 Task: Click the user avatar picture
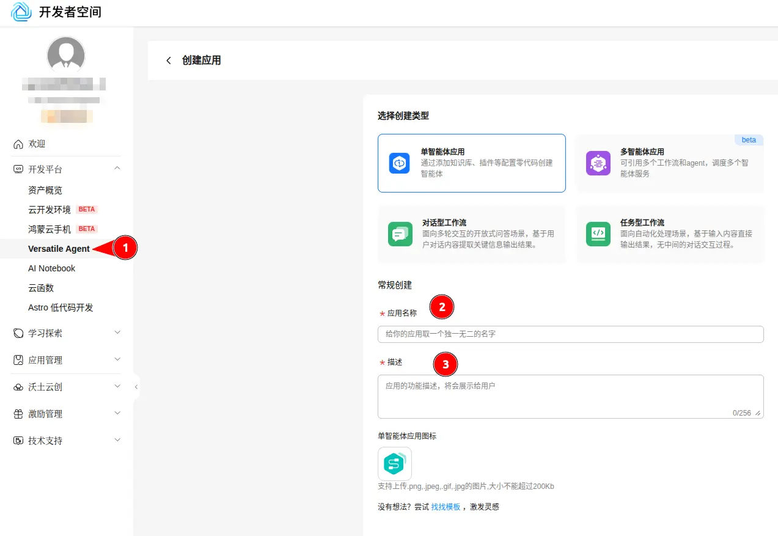[x=66, y=56]
